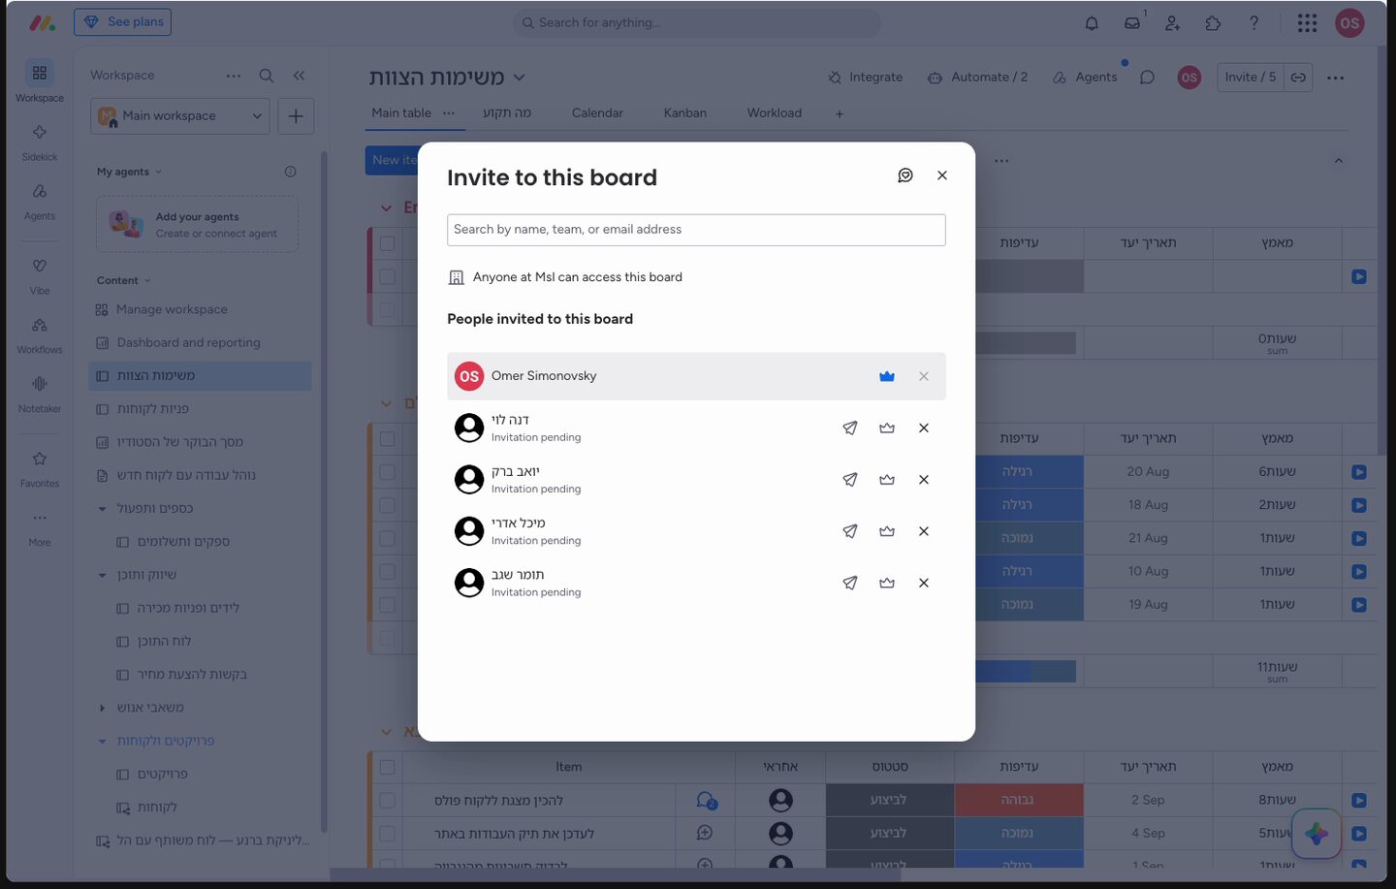The image size is (1396, 889).
Task: Open the notifications bell
Action: 1092,23
